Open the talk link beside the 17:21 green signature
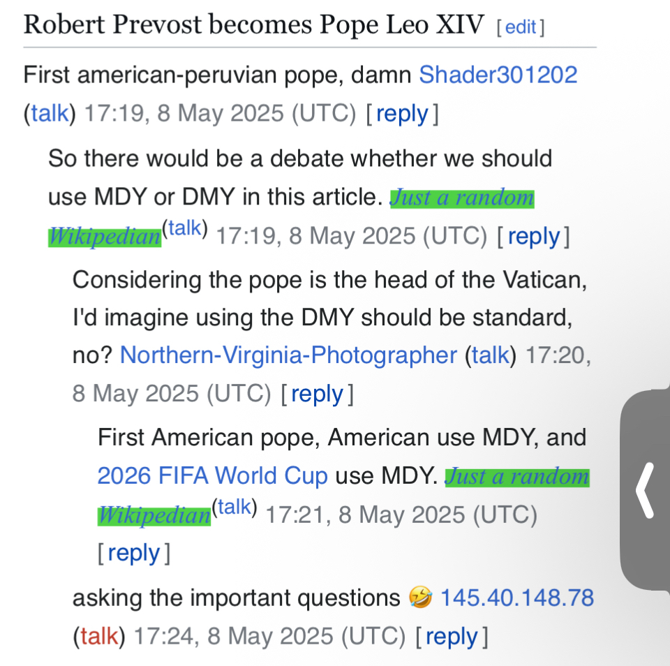 [234, 508]
